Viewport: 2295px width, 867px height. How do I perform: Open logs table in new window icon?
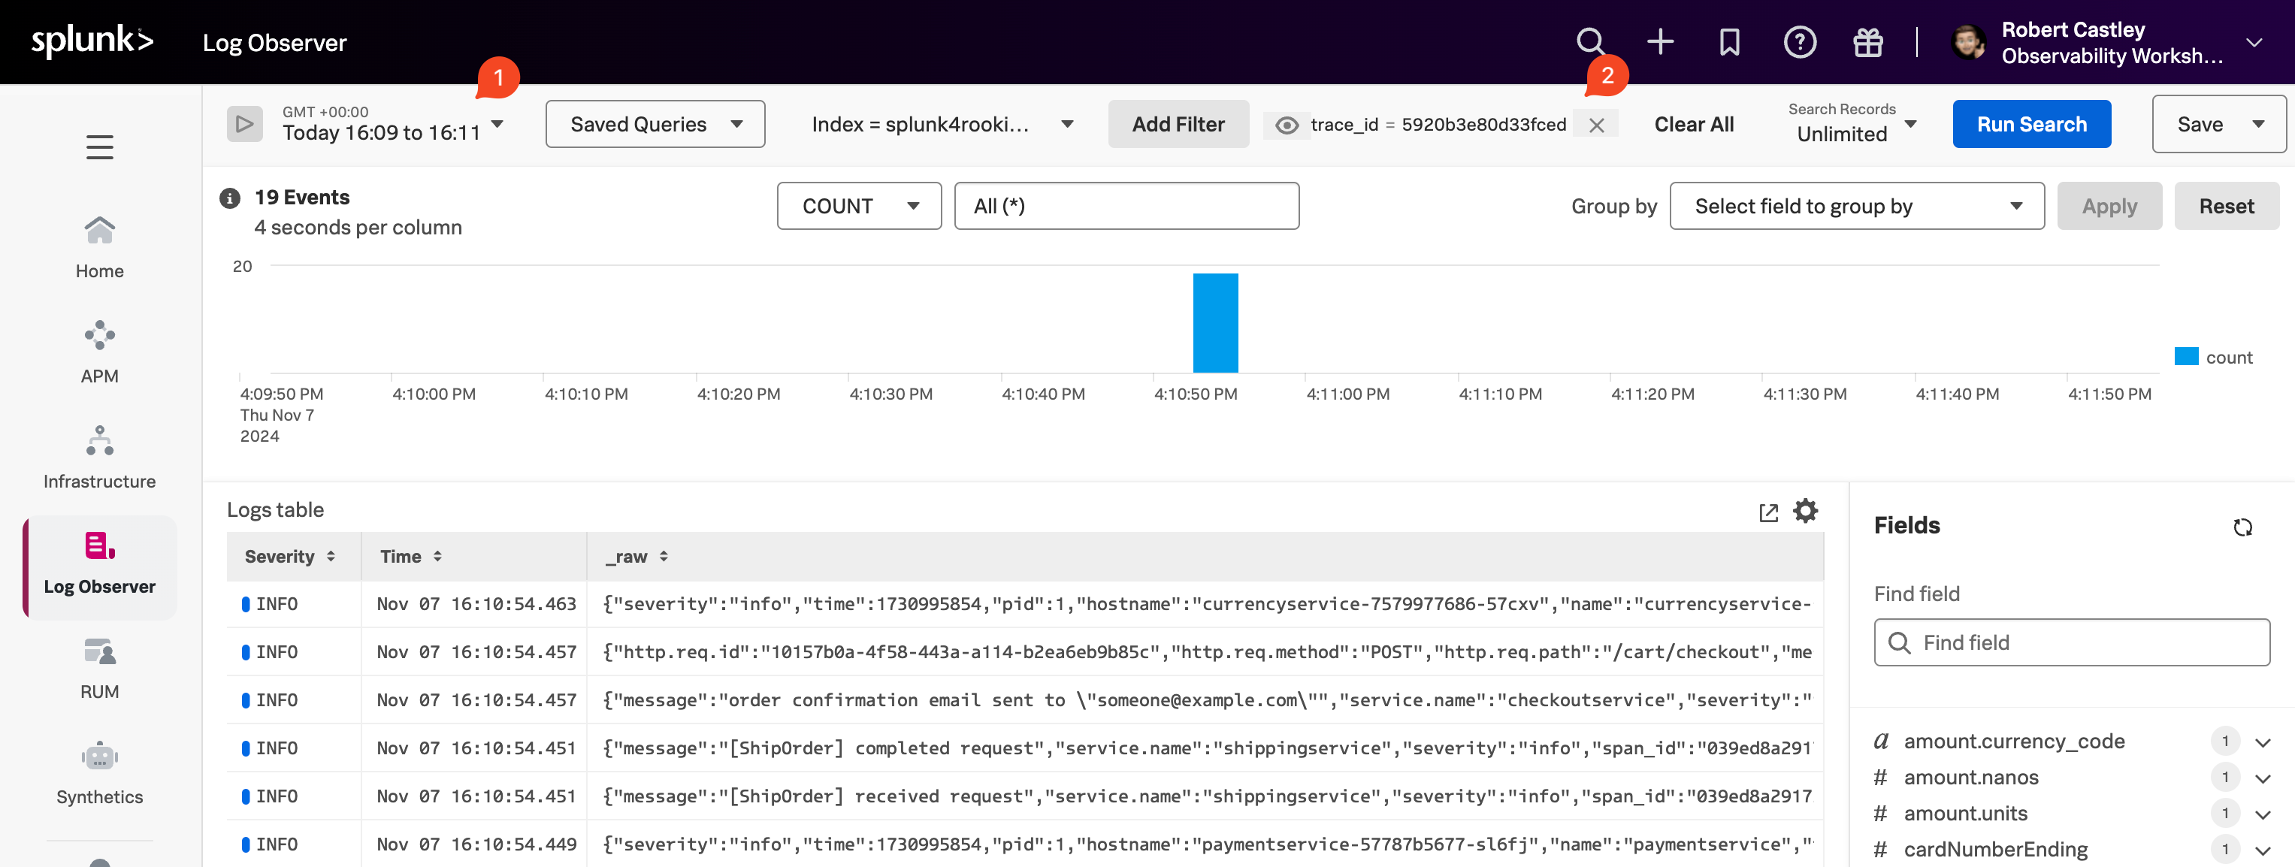click(1768, 512)
